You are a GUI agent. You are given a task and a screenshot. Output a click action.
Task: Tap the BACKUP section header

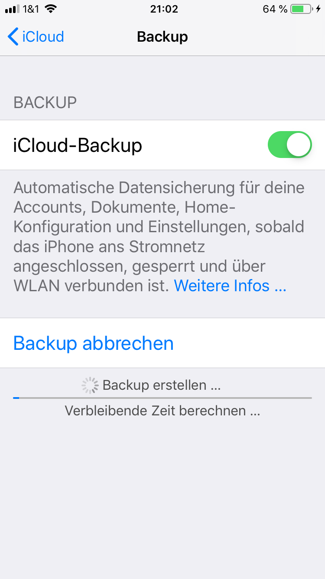point(45,102)
